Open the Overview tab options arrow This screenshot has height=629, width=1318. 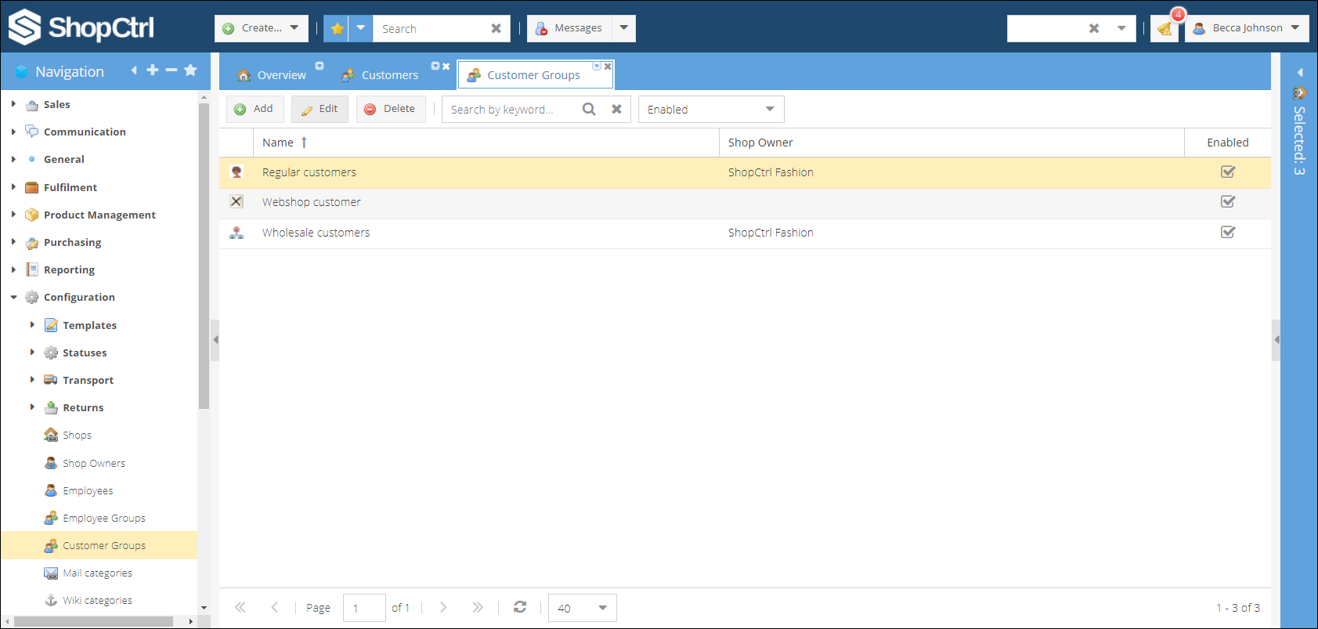pyautogui.click(x=320, y=66)
